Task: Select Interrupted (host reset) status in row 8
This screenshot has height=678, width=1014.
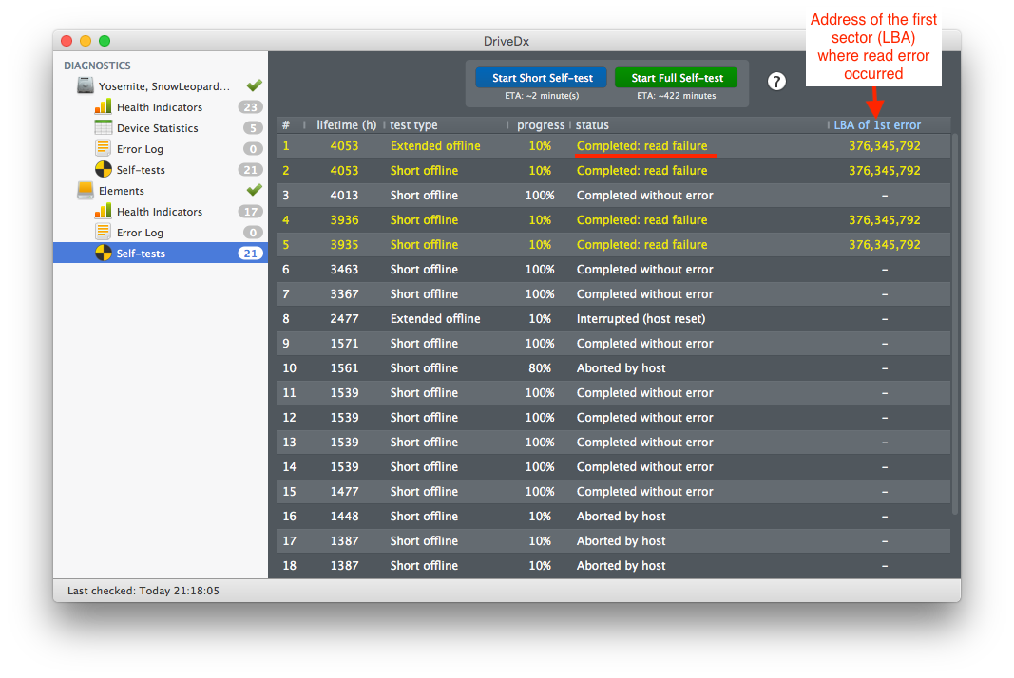Action: tap(641, 319)
